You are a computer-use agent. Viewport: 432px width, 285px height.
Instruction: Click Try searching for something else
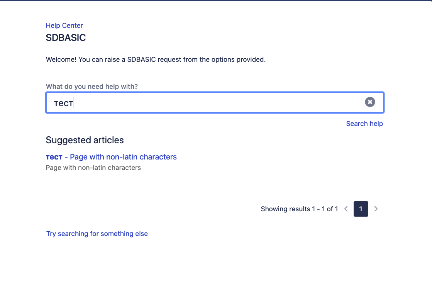click(97, 234)
